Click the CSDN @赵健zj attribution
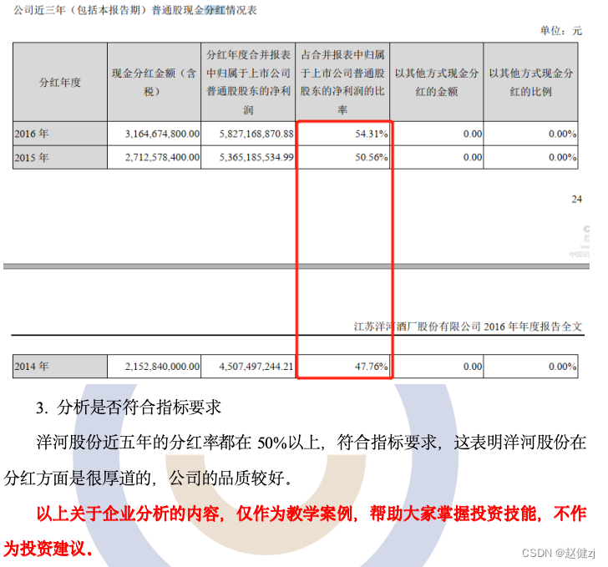This screenshot has width=608, height=567. tap(559, 553)
